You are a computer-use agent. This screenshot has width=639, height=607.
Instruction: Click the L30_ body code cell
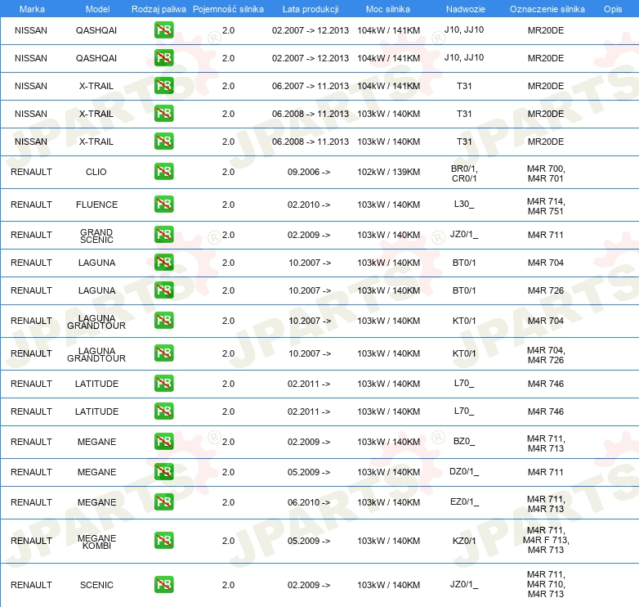coord(464,205)
